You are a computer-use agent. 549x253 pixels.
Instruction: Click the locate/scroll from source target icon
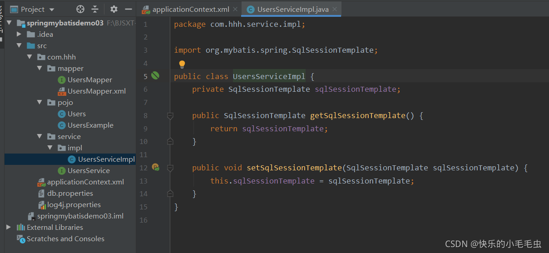tap(80, 9)
